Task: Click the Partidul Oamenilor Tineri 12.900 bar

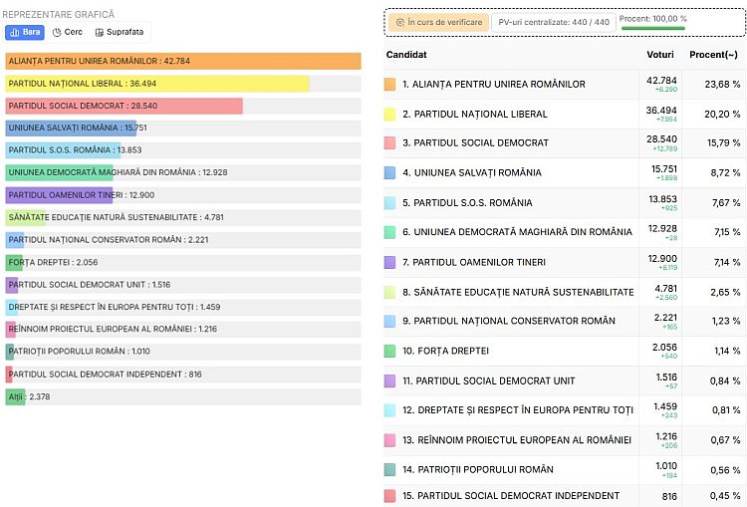Action: 59,195
